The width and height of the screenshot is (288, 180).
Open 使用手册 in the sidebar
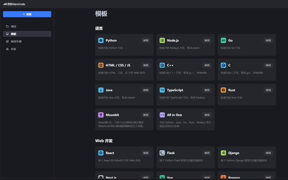pyautogui.click(x=27, y=42)
